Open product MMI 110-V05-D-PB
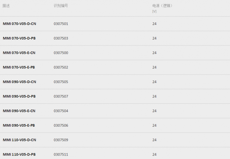This screenshot has height=159, width=230. click(x=19, y=154)
